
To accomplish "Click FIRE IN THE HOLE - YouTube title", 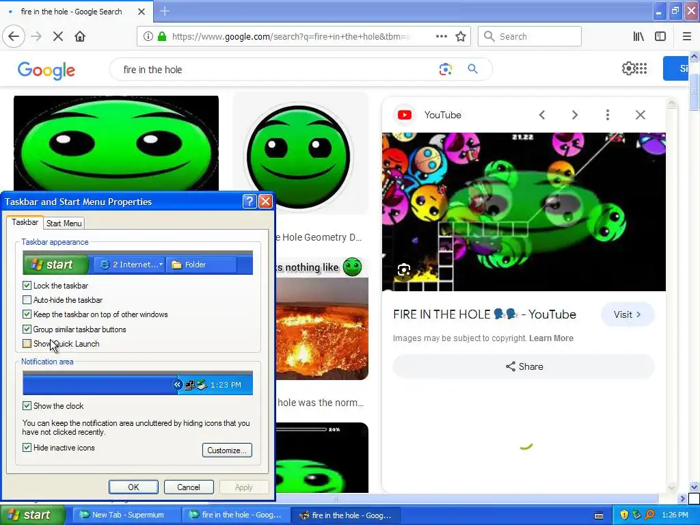I will (485, 314).
